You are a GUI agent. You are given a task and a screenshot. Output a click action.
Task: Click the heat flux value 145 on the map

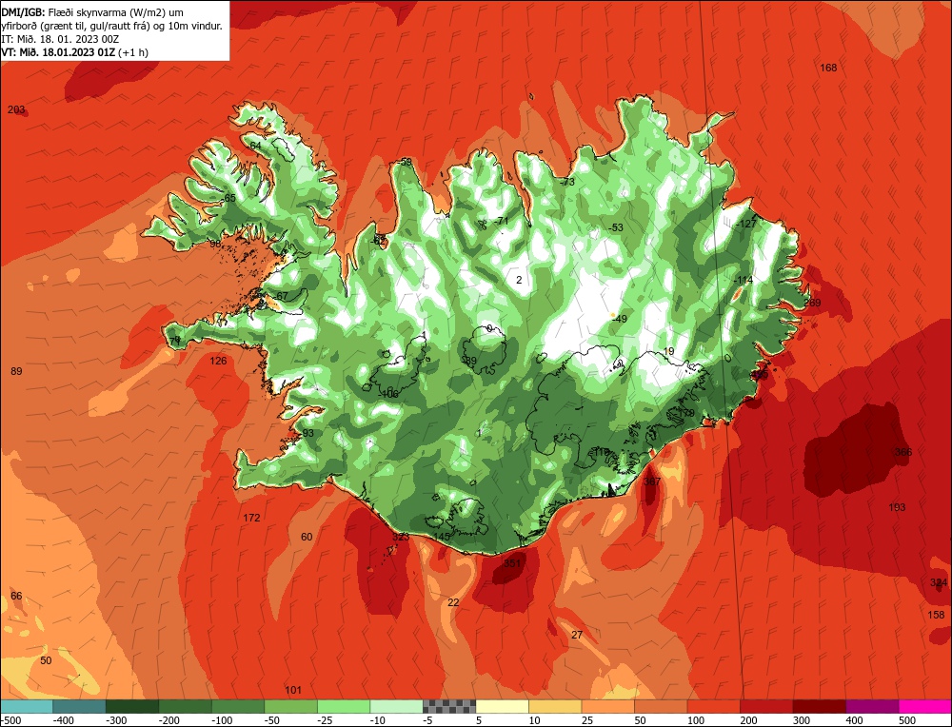(442, 537)
